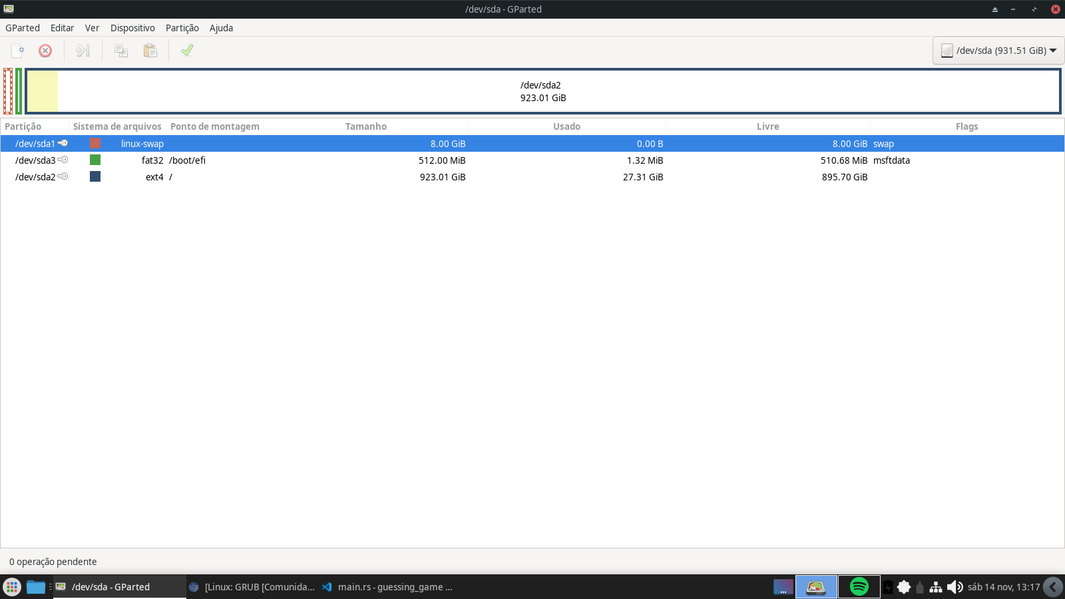Click the Paste partition toolbar icon
This screenshot has width=1065, height=599.
150,51
